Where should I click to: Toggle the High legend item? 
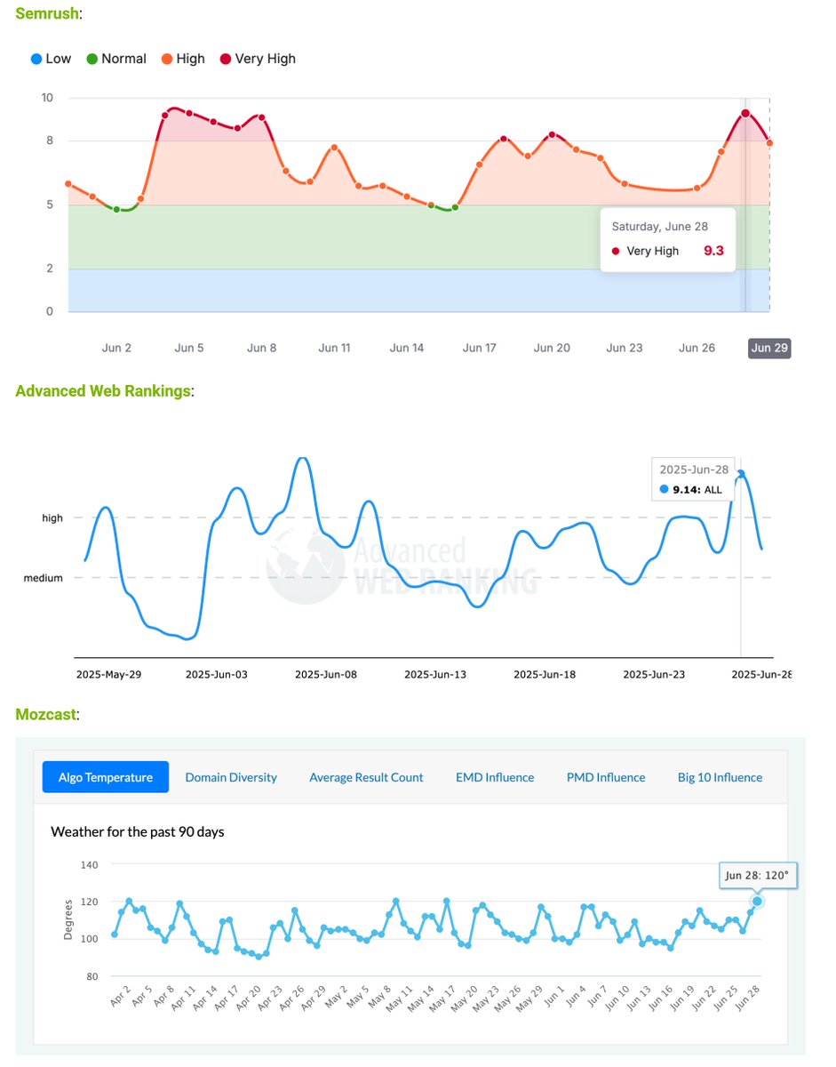(x=182, y=59)
